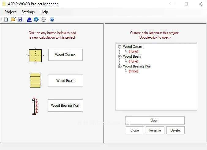
Task: Click the Delete button
Action: (175, 130)
